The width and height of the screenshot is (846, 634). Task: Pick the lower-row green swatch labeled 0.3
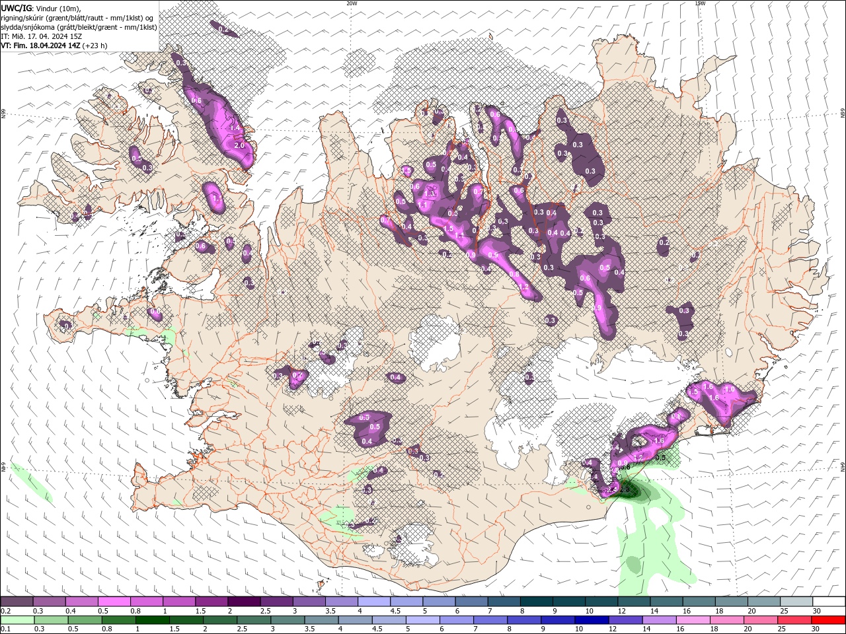point(51,620)
